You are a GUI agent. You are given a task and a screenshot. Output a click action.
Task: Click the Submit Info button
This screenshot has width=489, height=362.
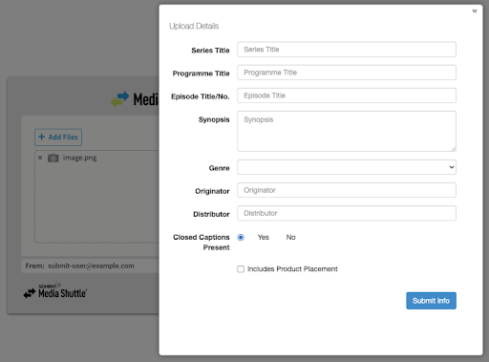coord(431,301)
